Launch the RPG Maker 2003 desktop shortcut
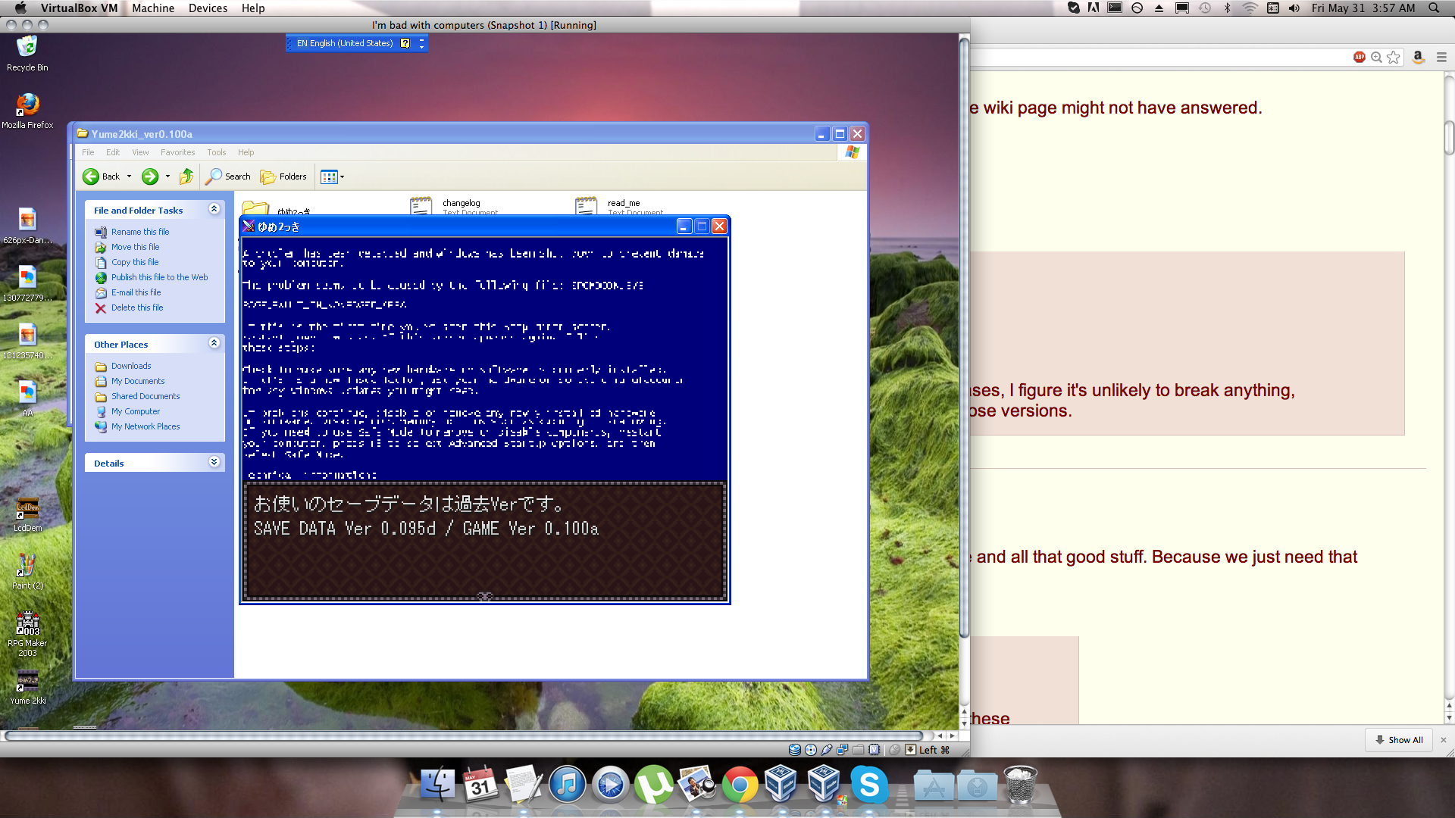Viewport: 1455px width, 818px height. tap(27, 634)
